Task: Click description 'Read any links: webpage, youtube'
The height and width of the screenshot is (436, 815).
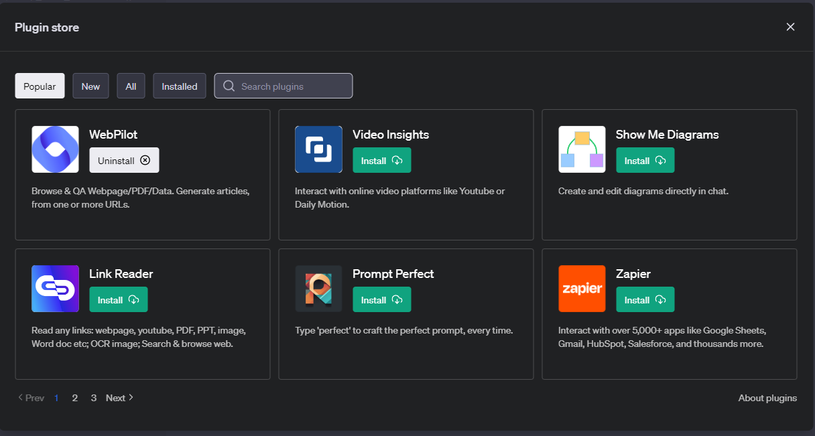Action: (x=139, y=337)
